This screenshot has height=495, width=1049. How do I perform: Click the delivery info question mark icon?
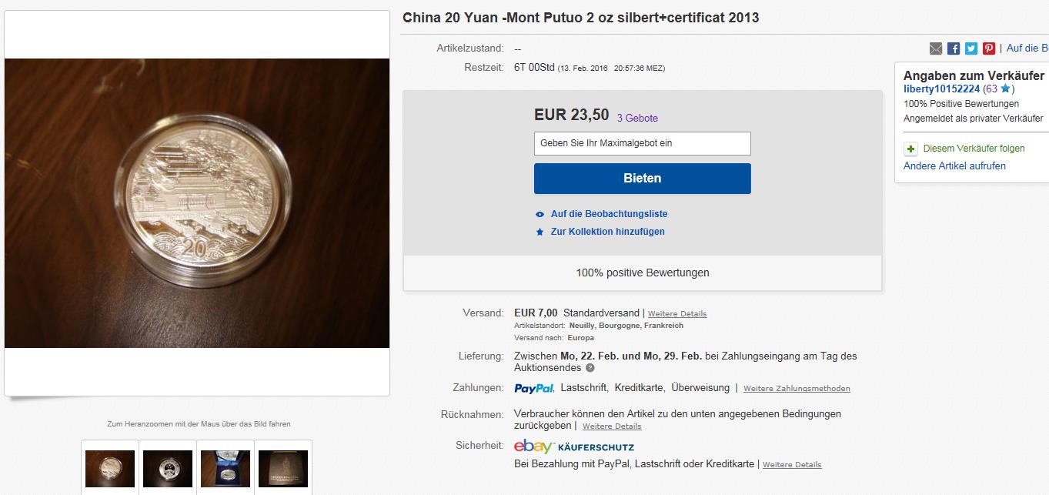(x=590, y=368)
